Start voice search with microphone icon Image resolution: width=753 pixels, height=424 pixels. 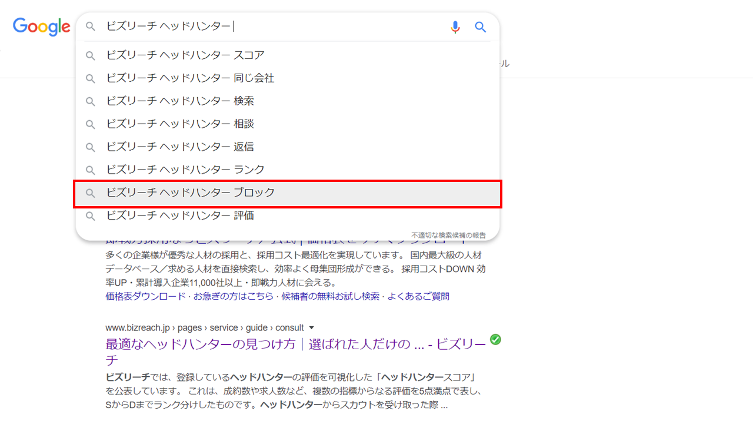pos(455,26)
